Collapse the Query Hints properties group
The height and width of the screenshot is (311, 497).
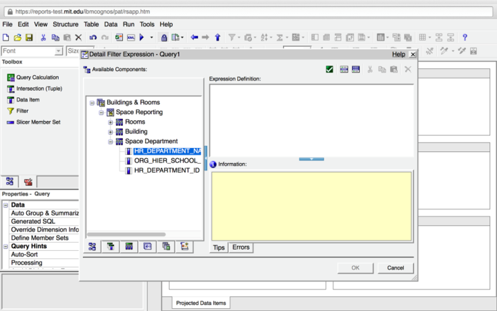click(x=6, y=246)
